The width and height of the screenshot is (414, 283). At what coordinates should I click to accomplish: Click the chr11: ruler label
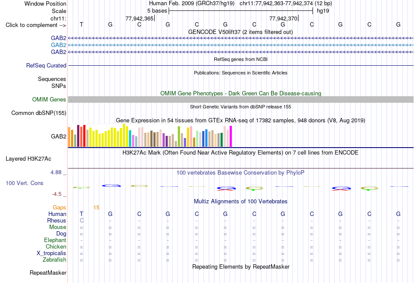pos(58,18)
